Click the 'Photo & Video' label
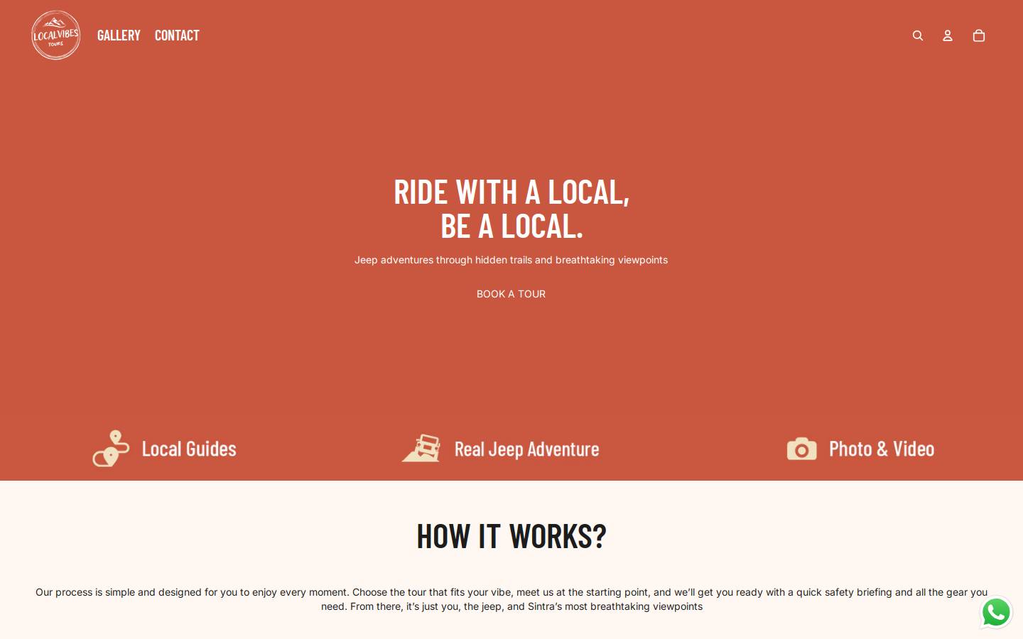 882,449
